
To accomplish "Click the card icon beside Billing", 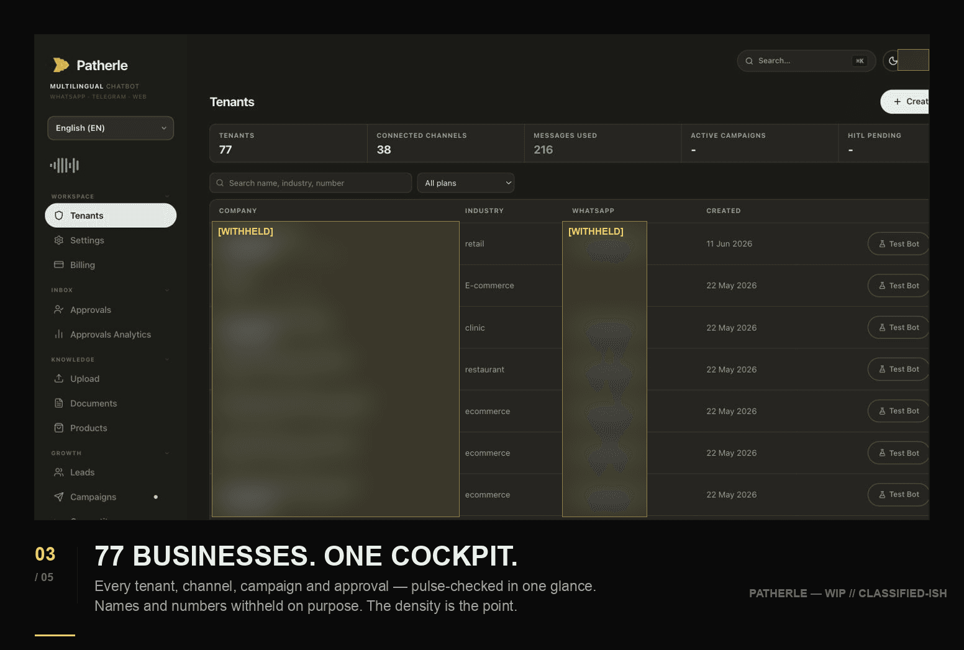I will pyautogui.click(x=59, y=264).
